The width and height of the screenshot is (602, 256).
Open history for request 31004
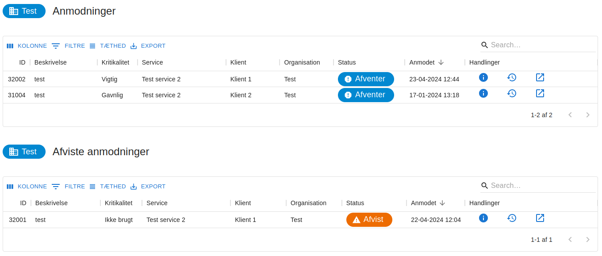pos(512,93)
